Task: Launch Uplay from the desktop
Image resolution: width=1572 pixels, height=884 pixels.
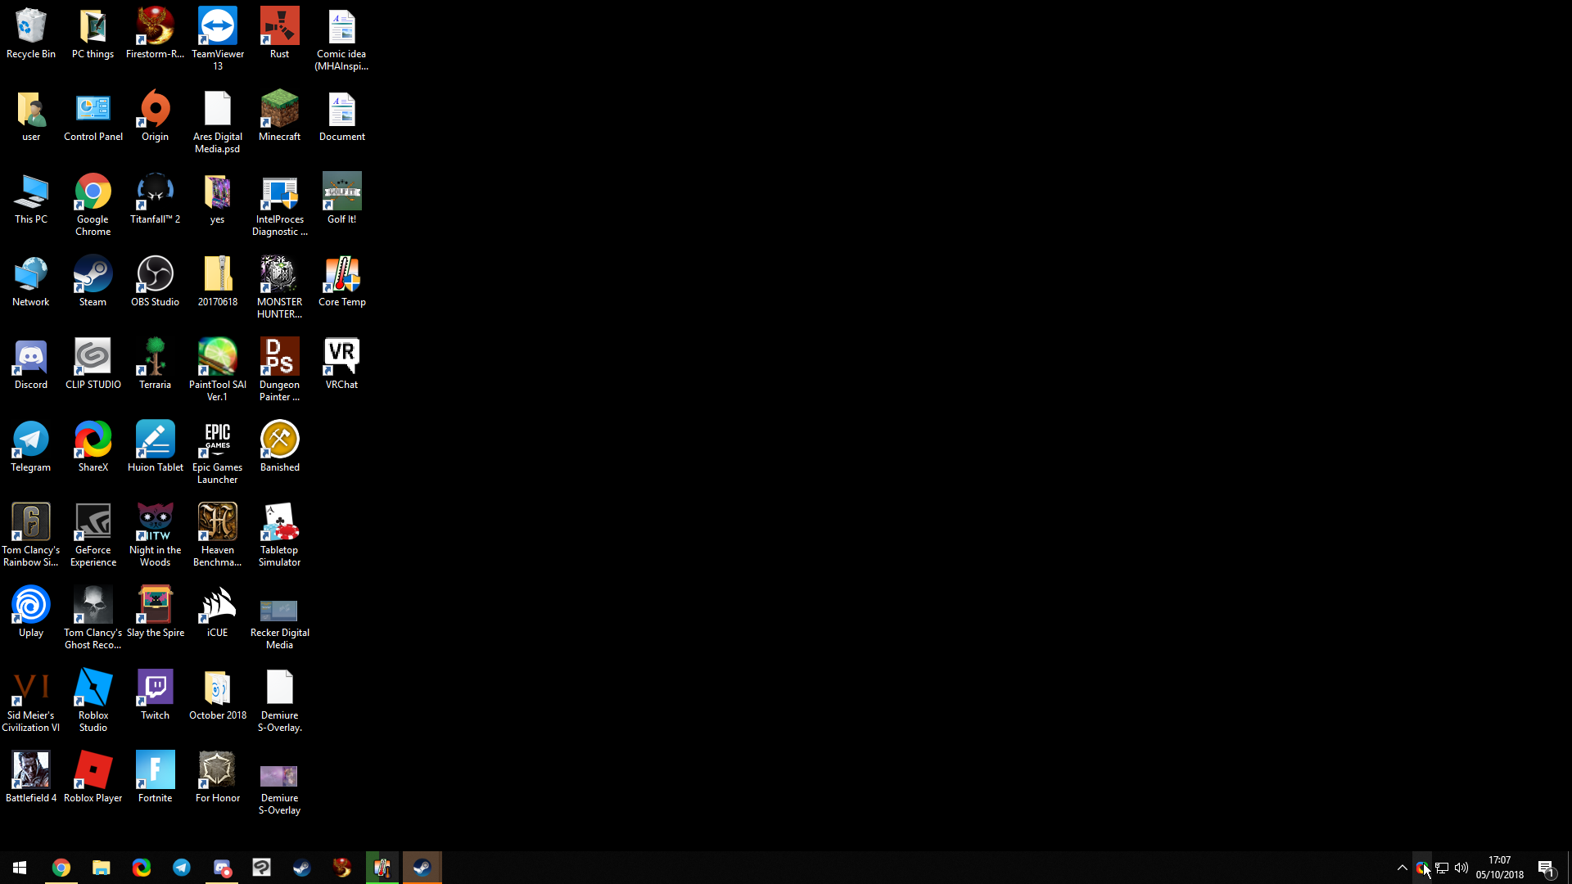Action: [x=30, y=604]
